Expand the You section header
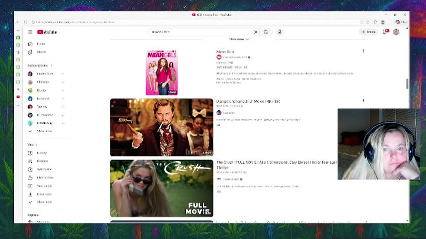The image size is (426, 239). pyautogui.click(x=33, y=145)
